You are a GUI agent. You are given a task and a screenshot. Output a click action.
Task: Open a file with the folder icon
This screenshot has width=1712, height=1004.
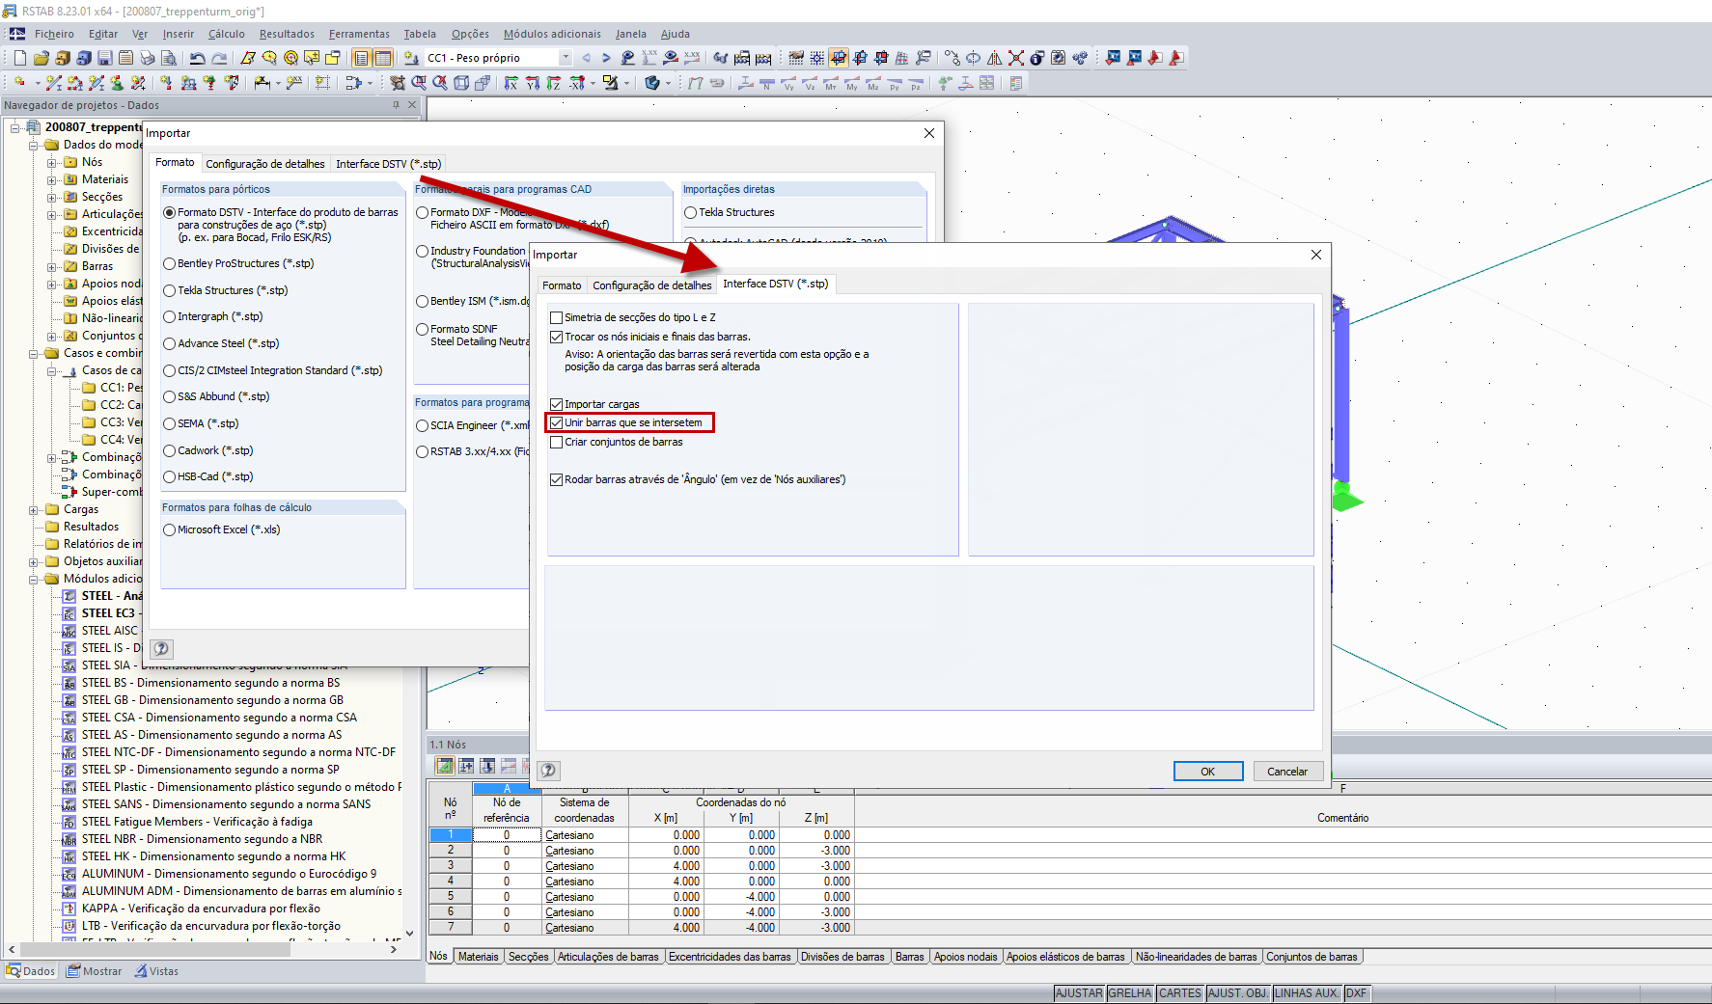point(41,58)
